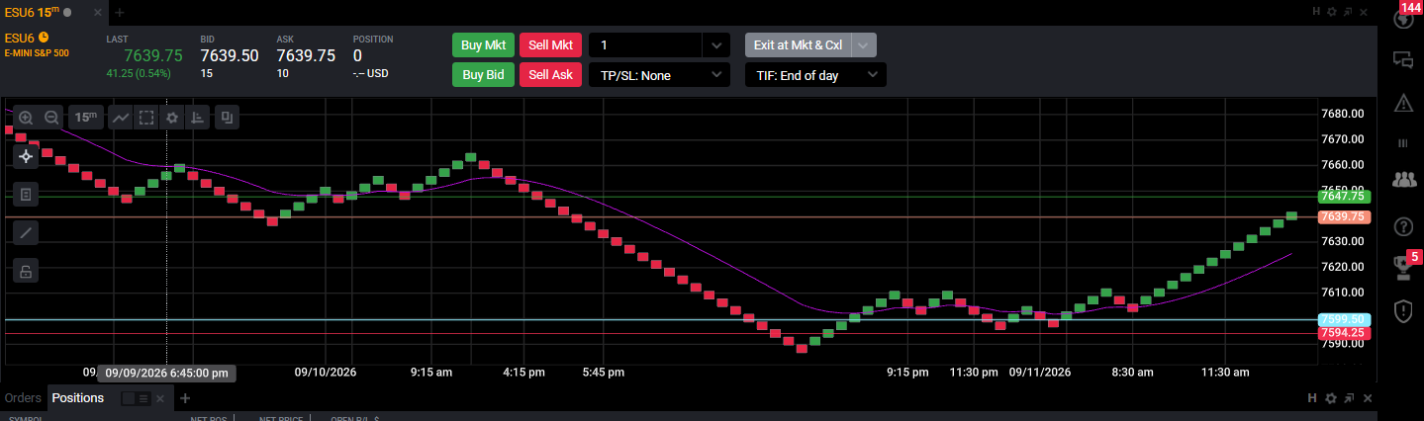This screenshot has height=421, width=1424.
Task: Open the community people icon
Action: [x=1402, y=180]
